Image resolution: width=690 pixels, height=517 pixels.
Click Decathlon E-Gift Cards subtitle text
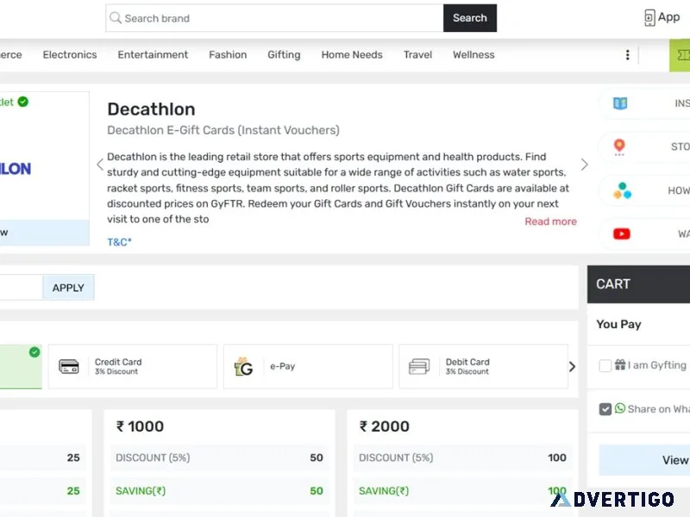(x=223, y=131)
